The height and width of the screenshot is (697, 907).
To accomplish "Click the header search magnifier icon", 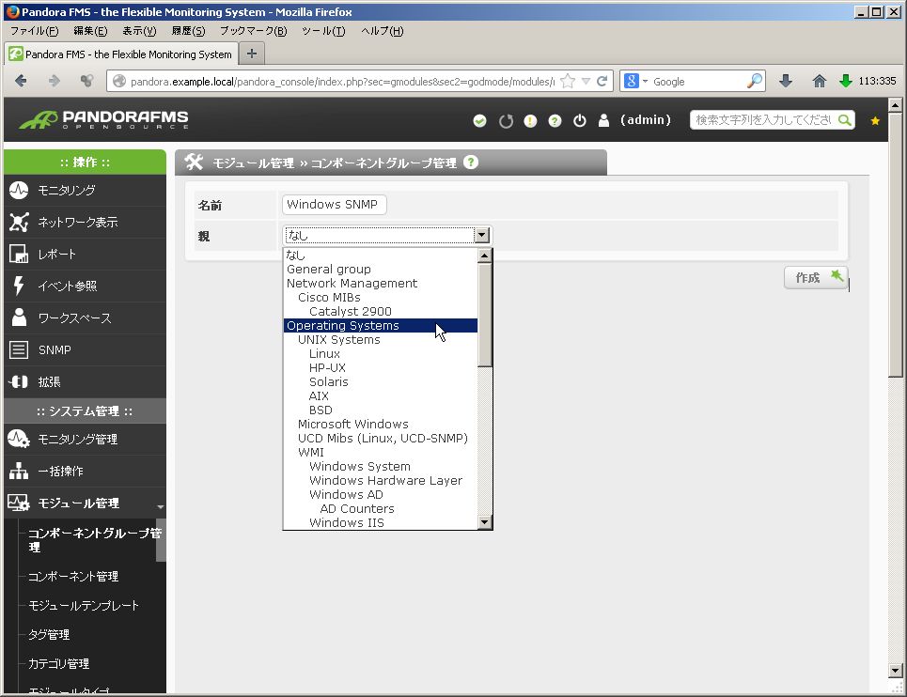I will tap(845, 120).
